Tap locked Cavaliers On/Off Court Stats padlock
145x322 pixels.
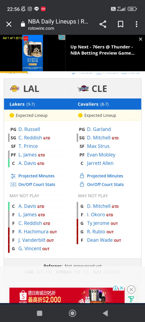click(x=82, y=184)
